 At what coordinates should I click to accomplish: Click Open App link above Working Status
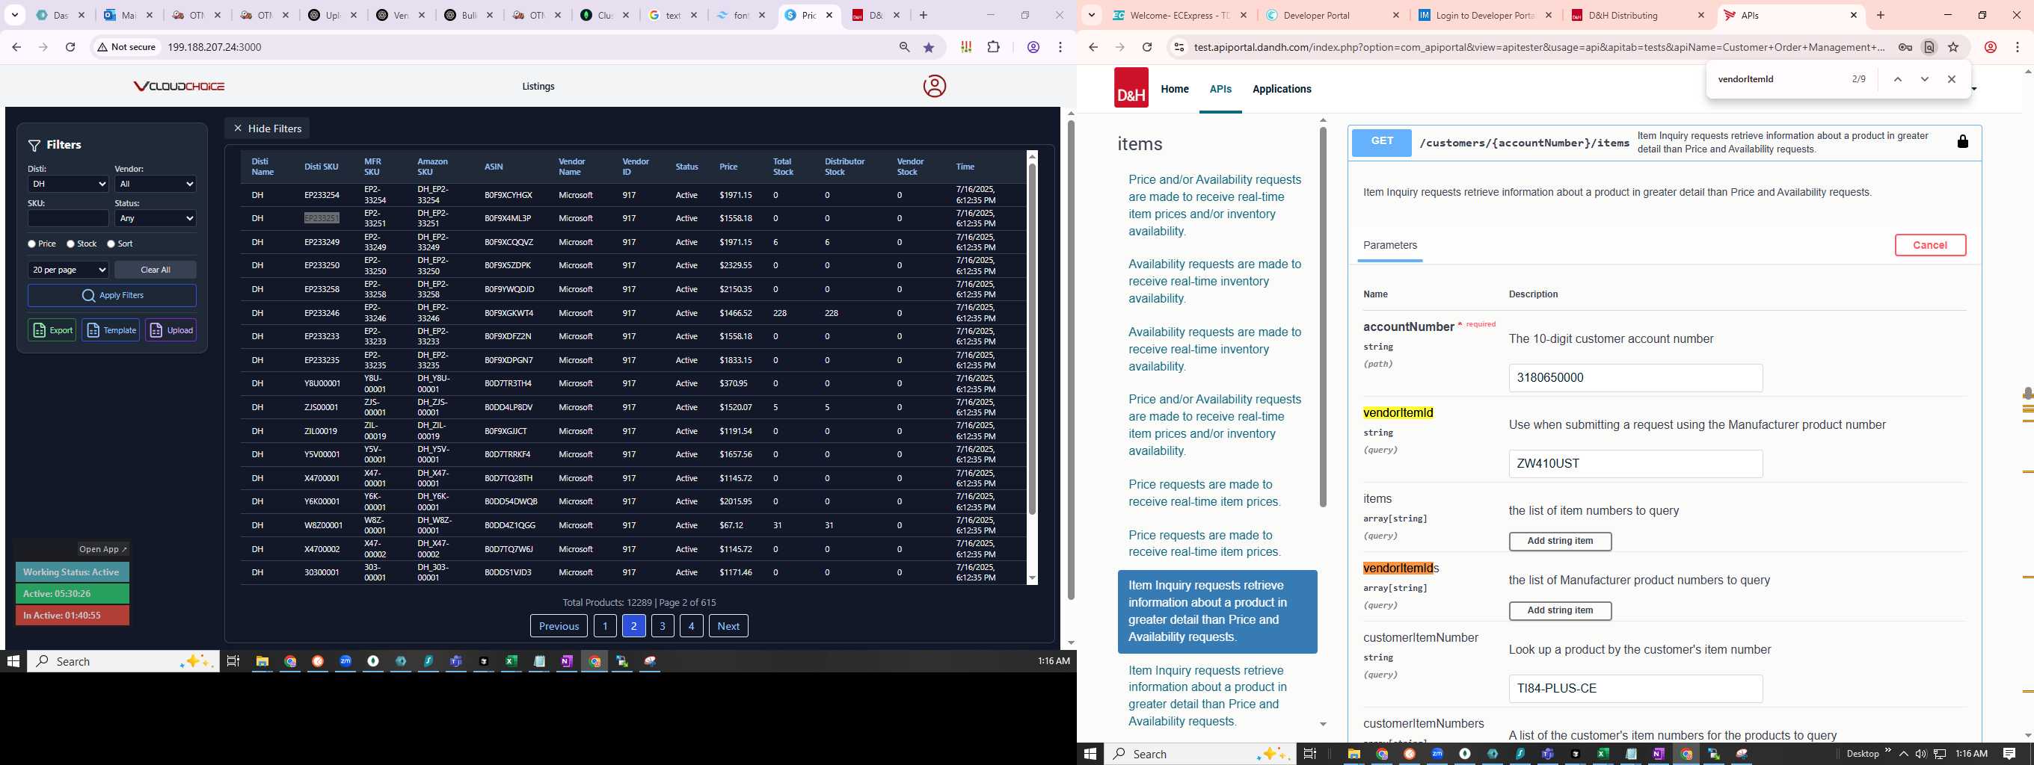coord(102,549)
